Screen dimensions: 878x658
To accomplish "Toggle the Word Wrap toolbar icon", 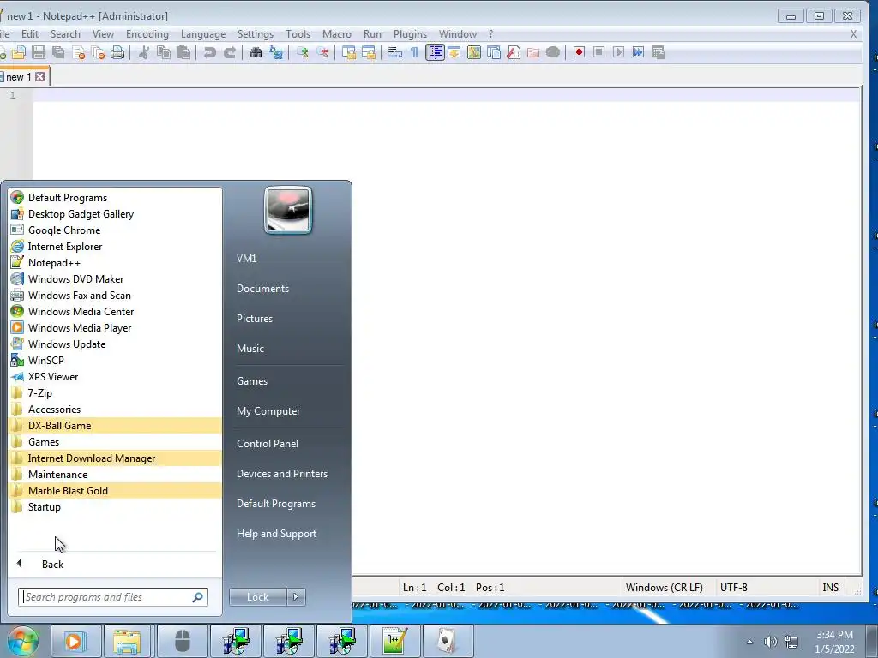I will 394,52.
